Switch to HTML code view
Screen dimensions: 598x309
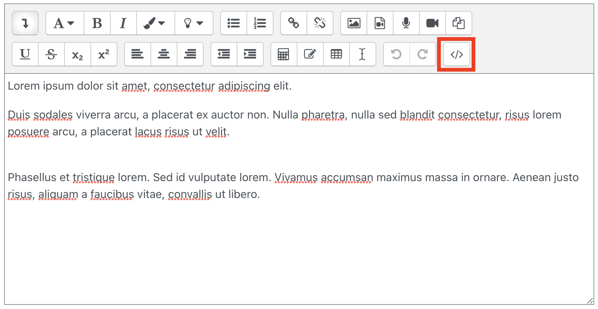coord(457,55)
